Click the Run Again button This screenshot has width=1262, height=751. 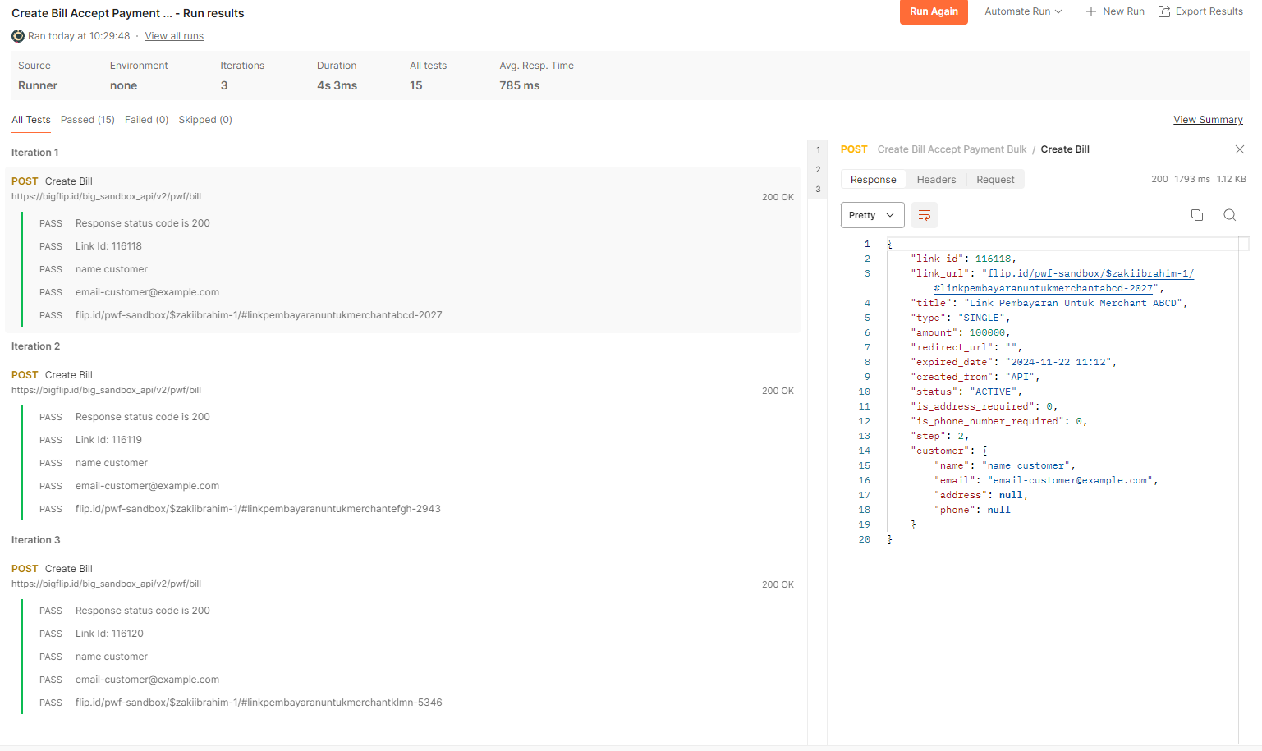coord(934,11)
